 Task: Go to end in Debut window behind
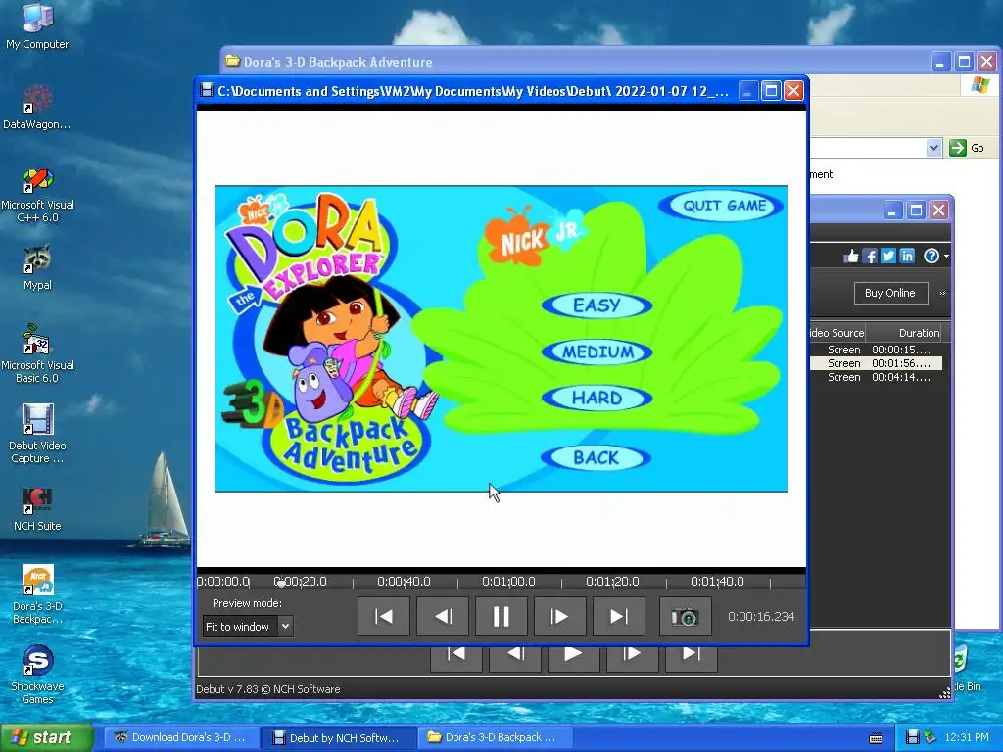pos(691,656)
